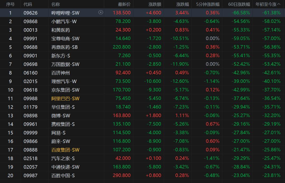Select the 和黄医药 row name
The image size is (285, 183).
[60, 30]
